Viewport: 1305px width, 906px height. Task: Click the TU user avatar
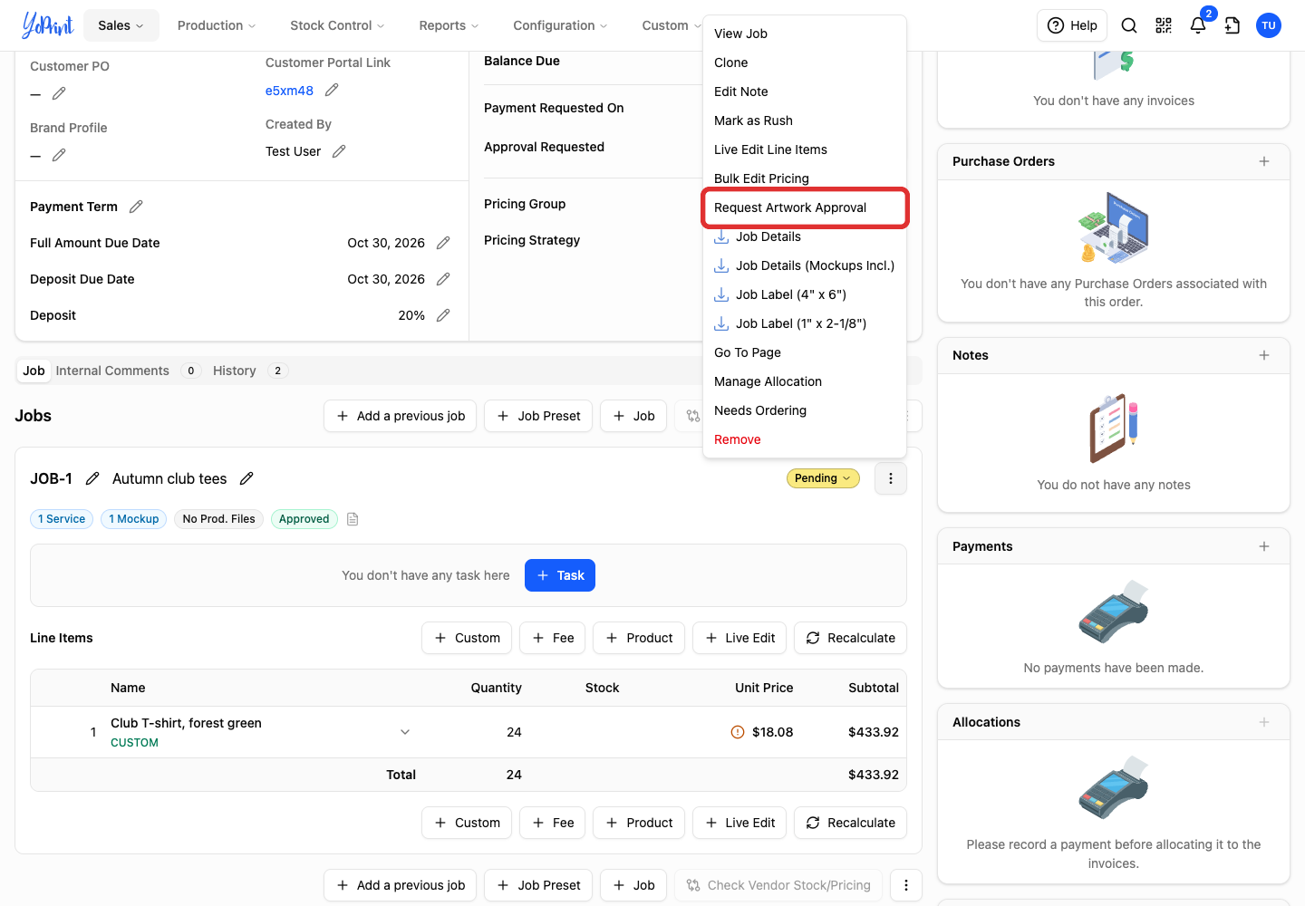coord(1269,25)
